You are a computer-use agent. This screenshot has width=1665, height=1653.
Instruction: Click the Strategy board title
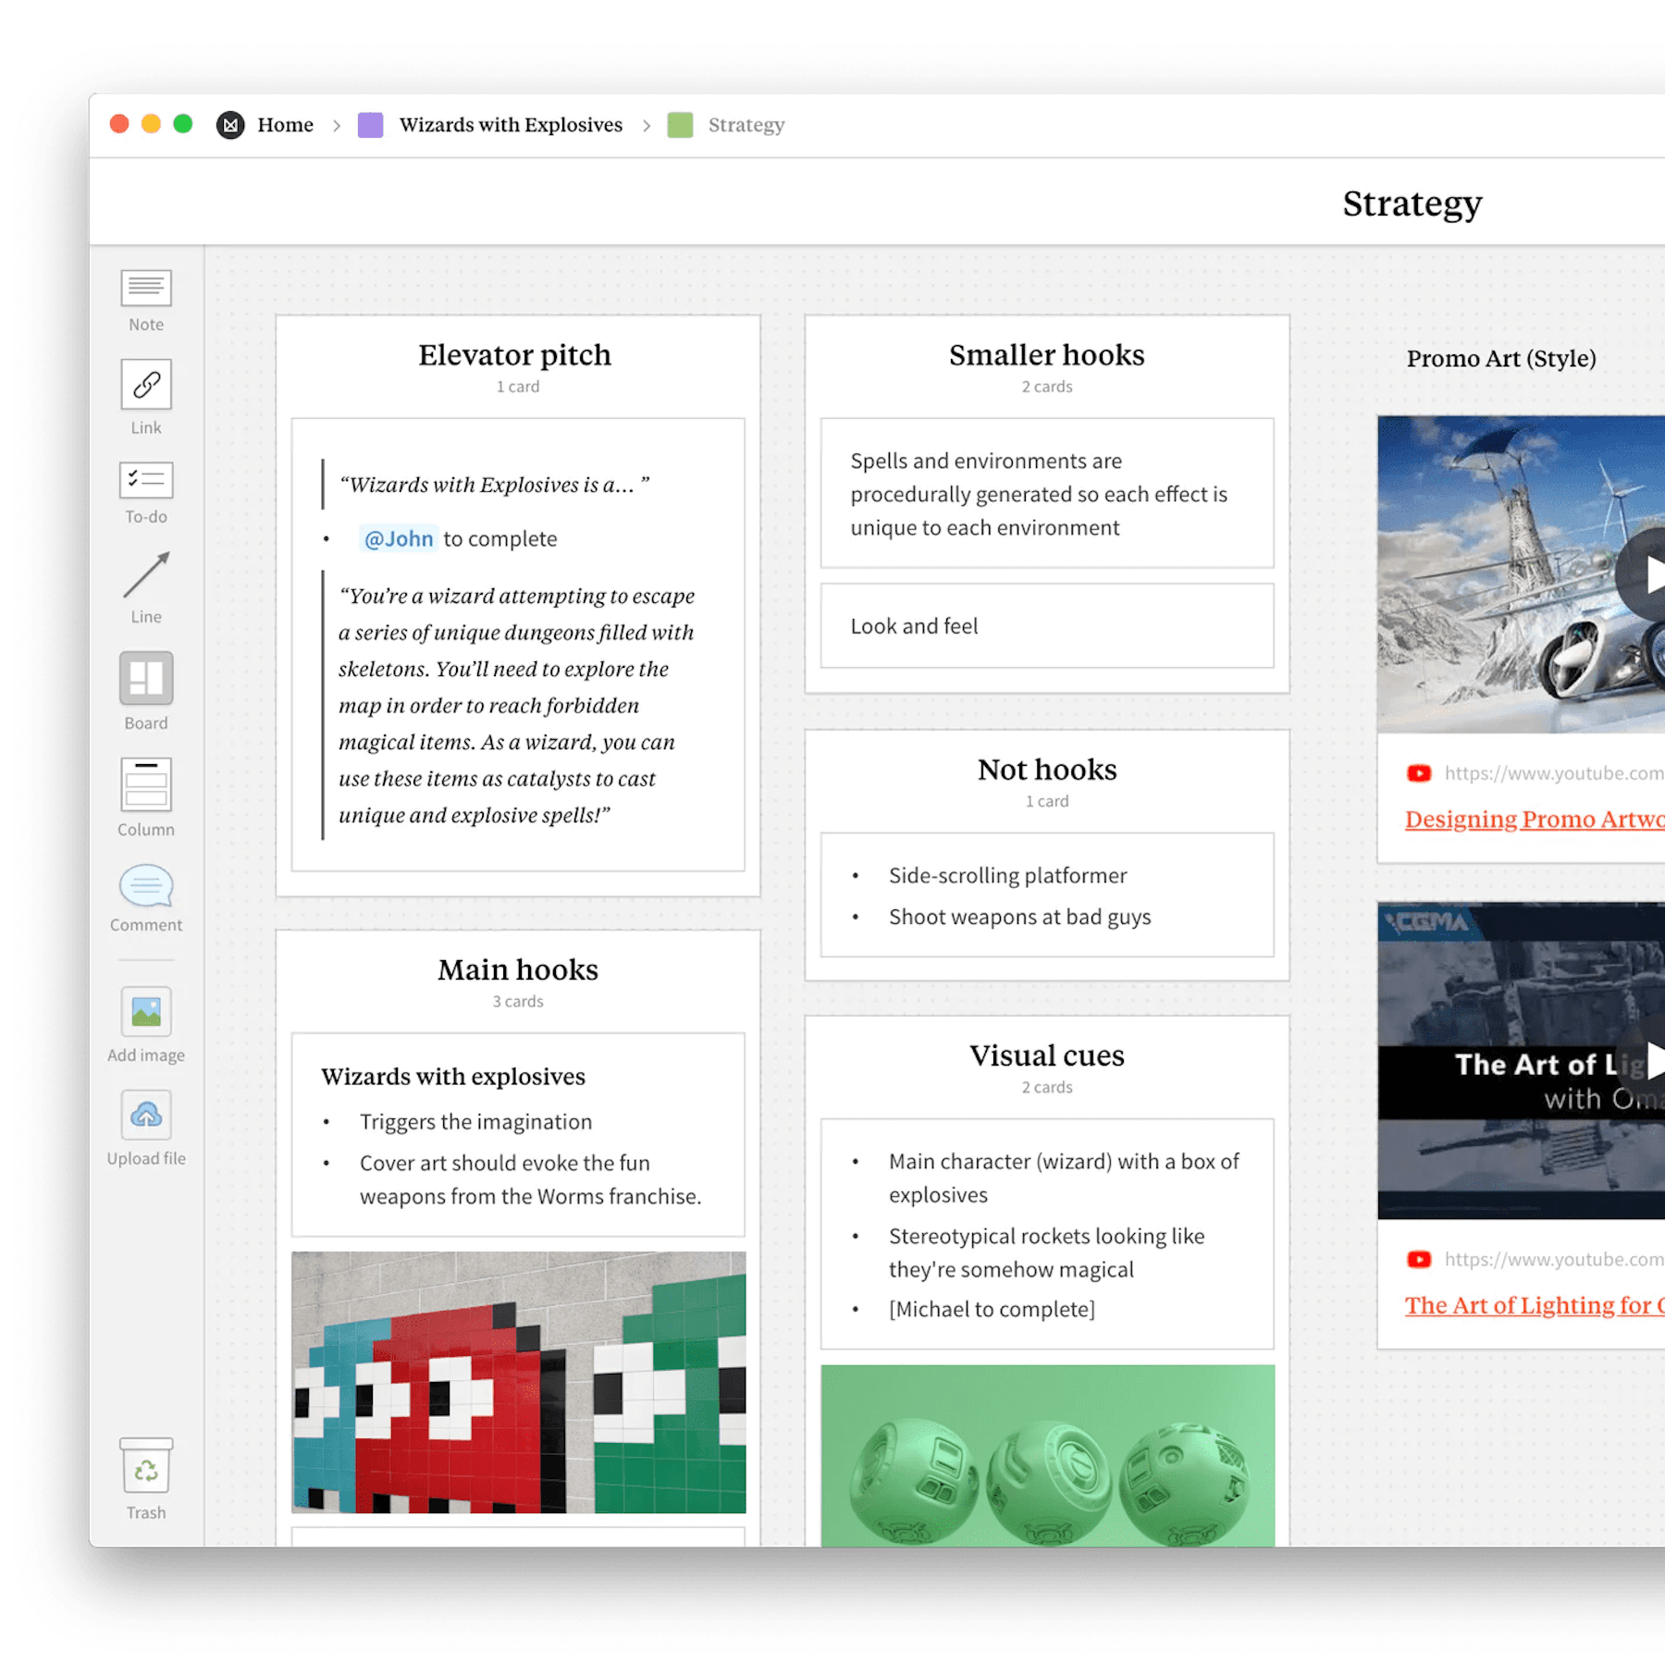1412,204
